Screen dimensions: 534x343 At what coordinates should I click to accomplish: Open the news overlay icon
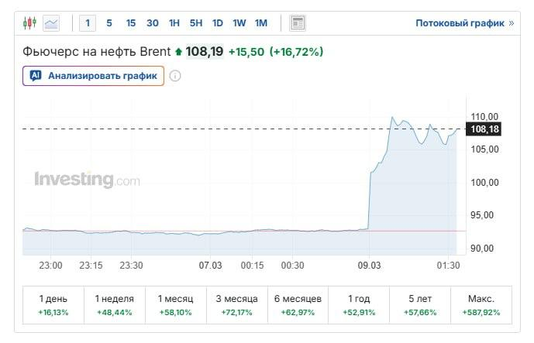pyautogui.click(x=298, y=23)
